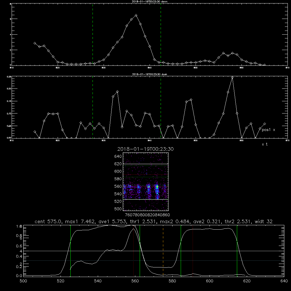Click the brightest vertical streak in the spectrogram image
The image size is (291, 291).
[157, 191]
